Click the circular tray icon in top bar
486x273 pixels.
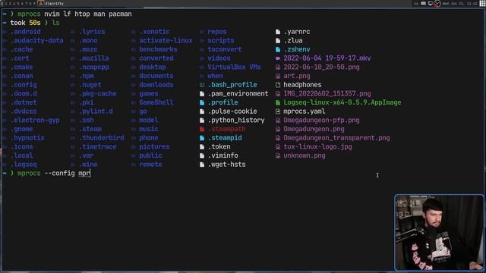click(437, 3)
